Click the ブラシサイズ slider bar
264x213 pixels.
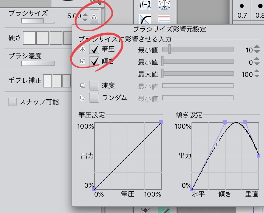click(x=37, y=21)
